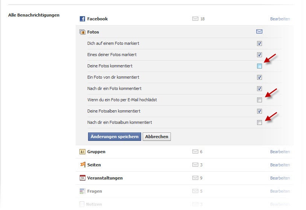Screen dimensions: 306x210
Task: Click label 'Ein Foto von dir kommentiert'
Action: point(113,77)
